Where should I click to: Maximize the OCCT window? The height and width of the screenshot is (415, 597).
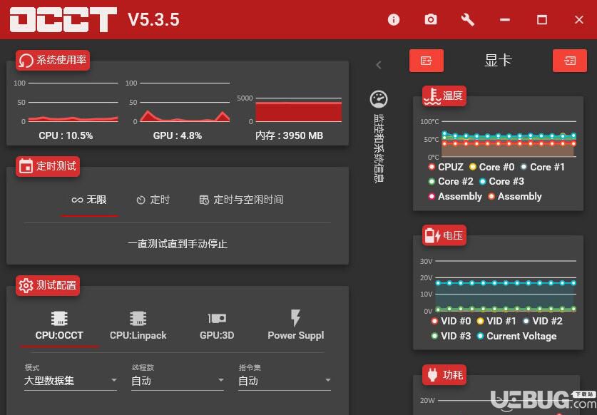click(542, 20)
